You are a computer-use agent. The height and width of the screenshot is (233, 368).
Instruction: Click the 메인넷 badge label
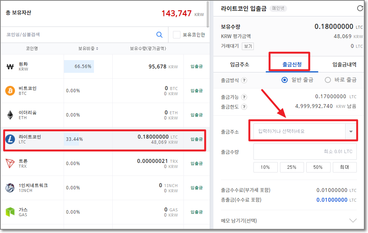tap(278, 9)
